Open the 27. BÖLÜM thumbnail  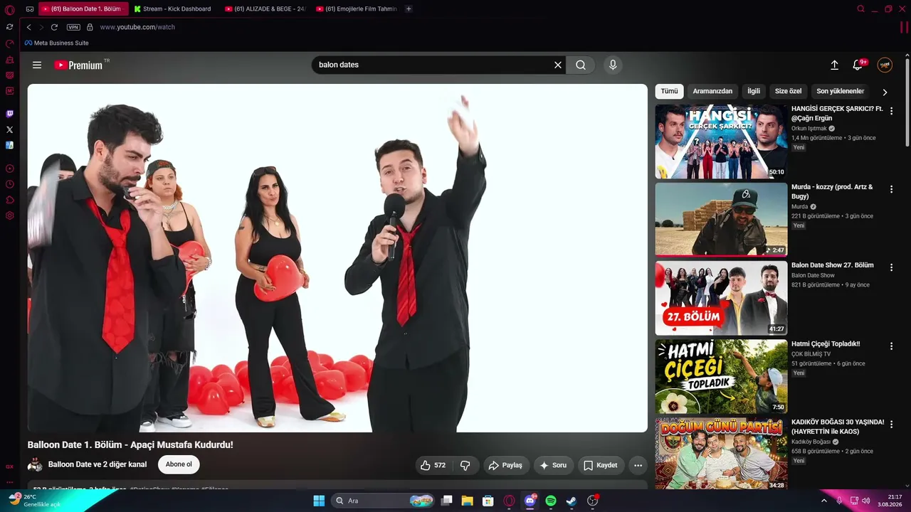[721, 298]
